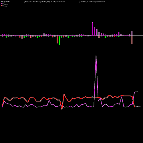Click the '900.00' price axis label
The height and width of the screenshot is (143, 143).
(138, 107)
